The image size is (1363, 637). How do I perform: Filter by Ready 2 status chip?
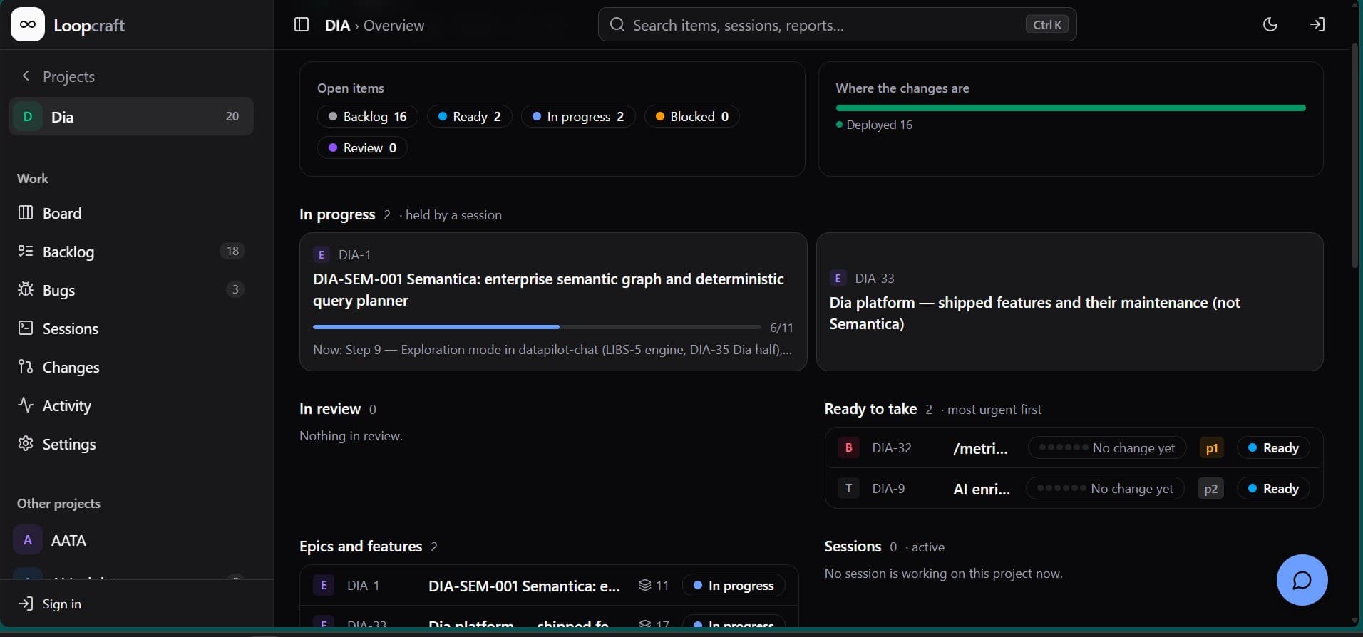click(x=469, y=116)
